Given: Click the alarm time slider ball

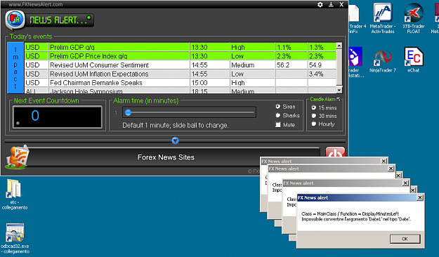Looking at the screenshot, I should 128,112.
